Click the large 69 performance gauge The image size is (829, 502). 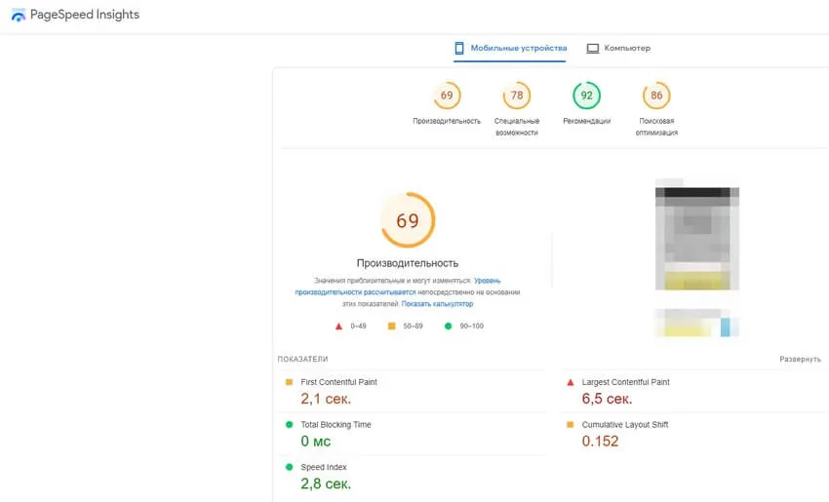[407, 221]
